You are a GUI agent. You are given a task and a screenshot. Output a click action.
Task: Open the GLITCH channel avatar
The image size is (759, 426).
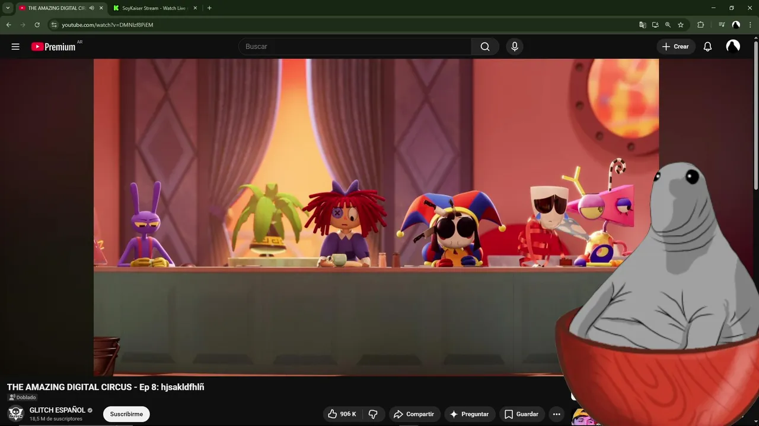point(15,413)
